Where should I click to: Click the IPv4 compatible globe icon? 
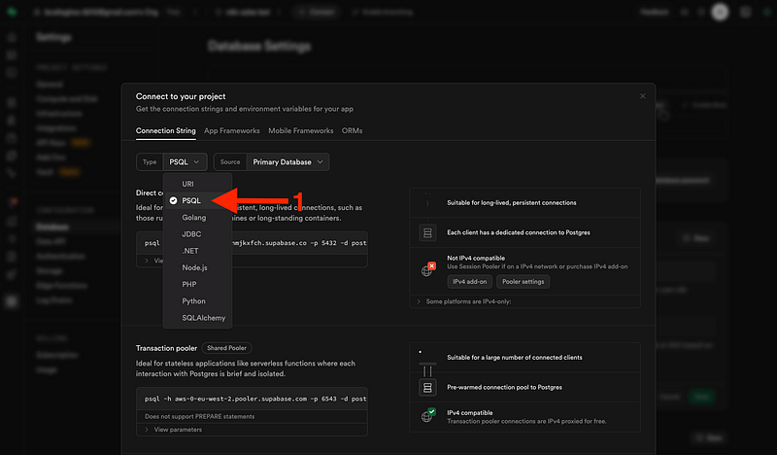(x=426, y=418)
